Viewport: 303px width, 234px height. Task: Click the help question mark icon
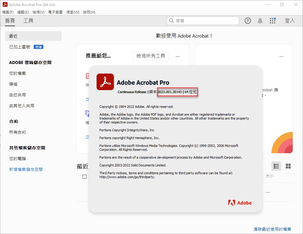(x=248, y=21)
